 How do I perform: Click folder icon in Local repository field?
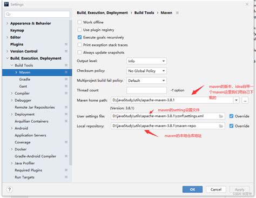[221, 126]
